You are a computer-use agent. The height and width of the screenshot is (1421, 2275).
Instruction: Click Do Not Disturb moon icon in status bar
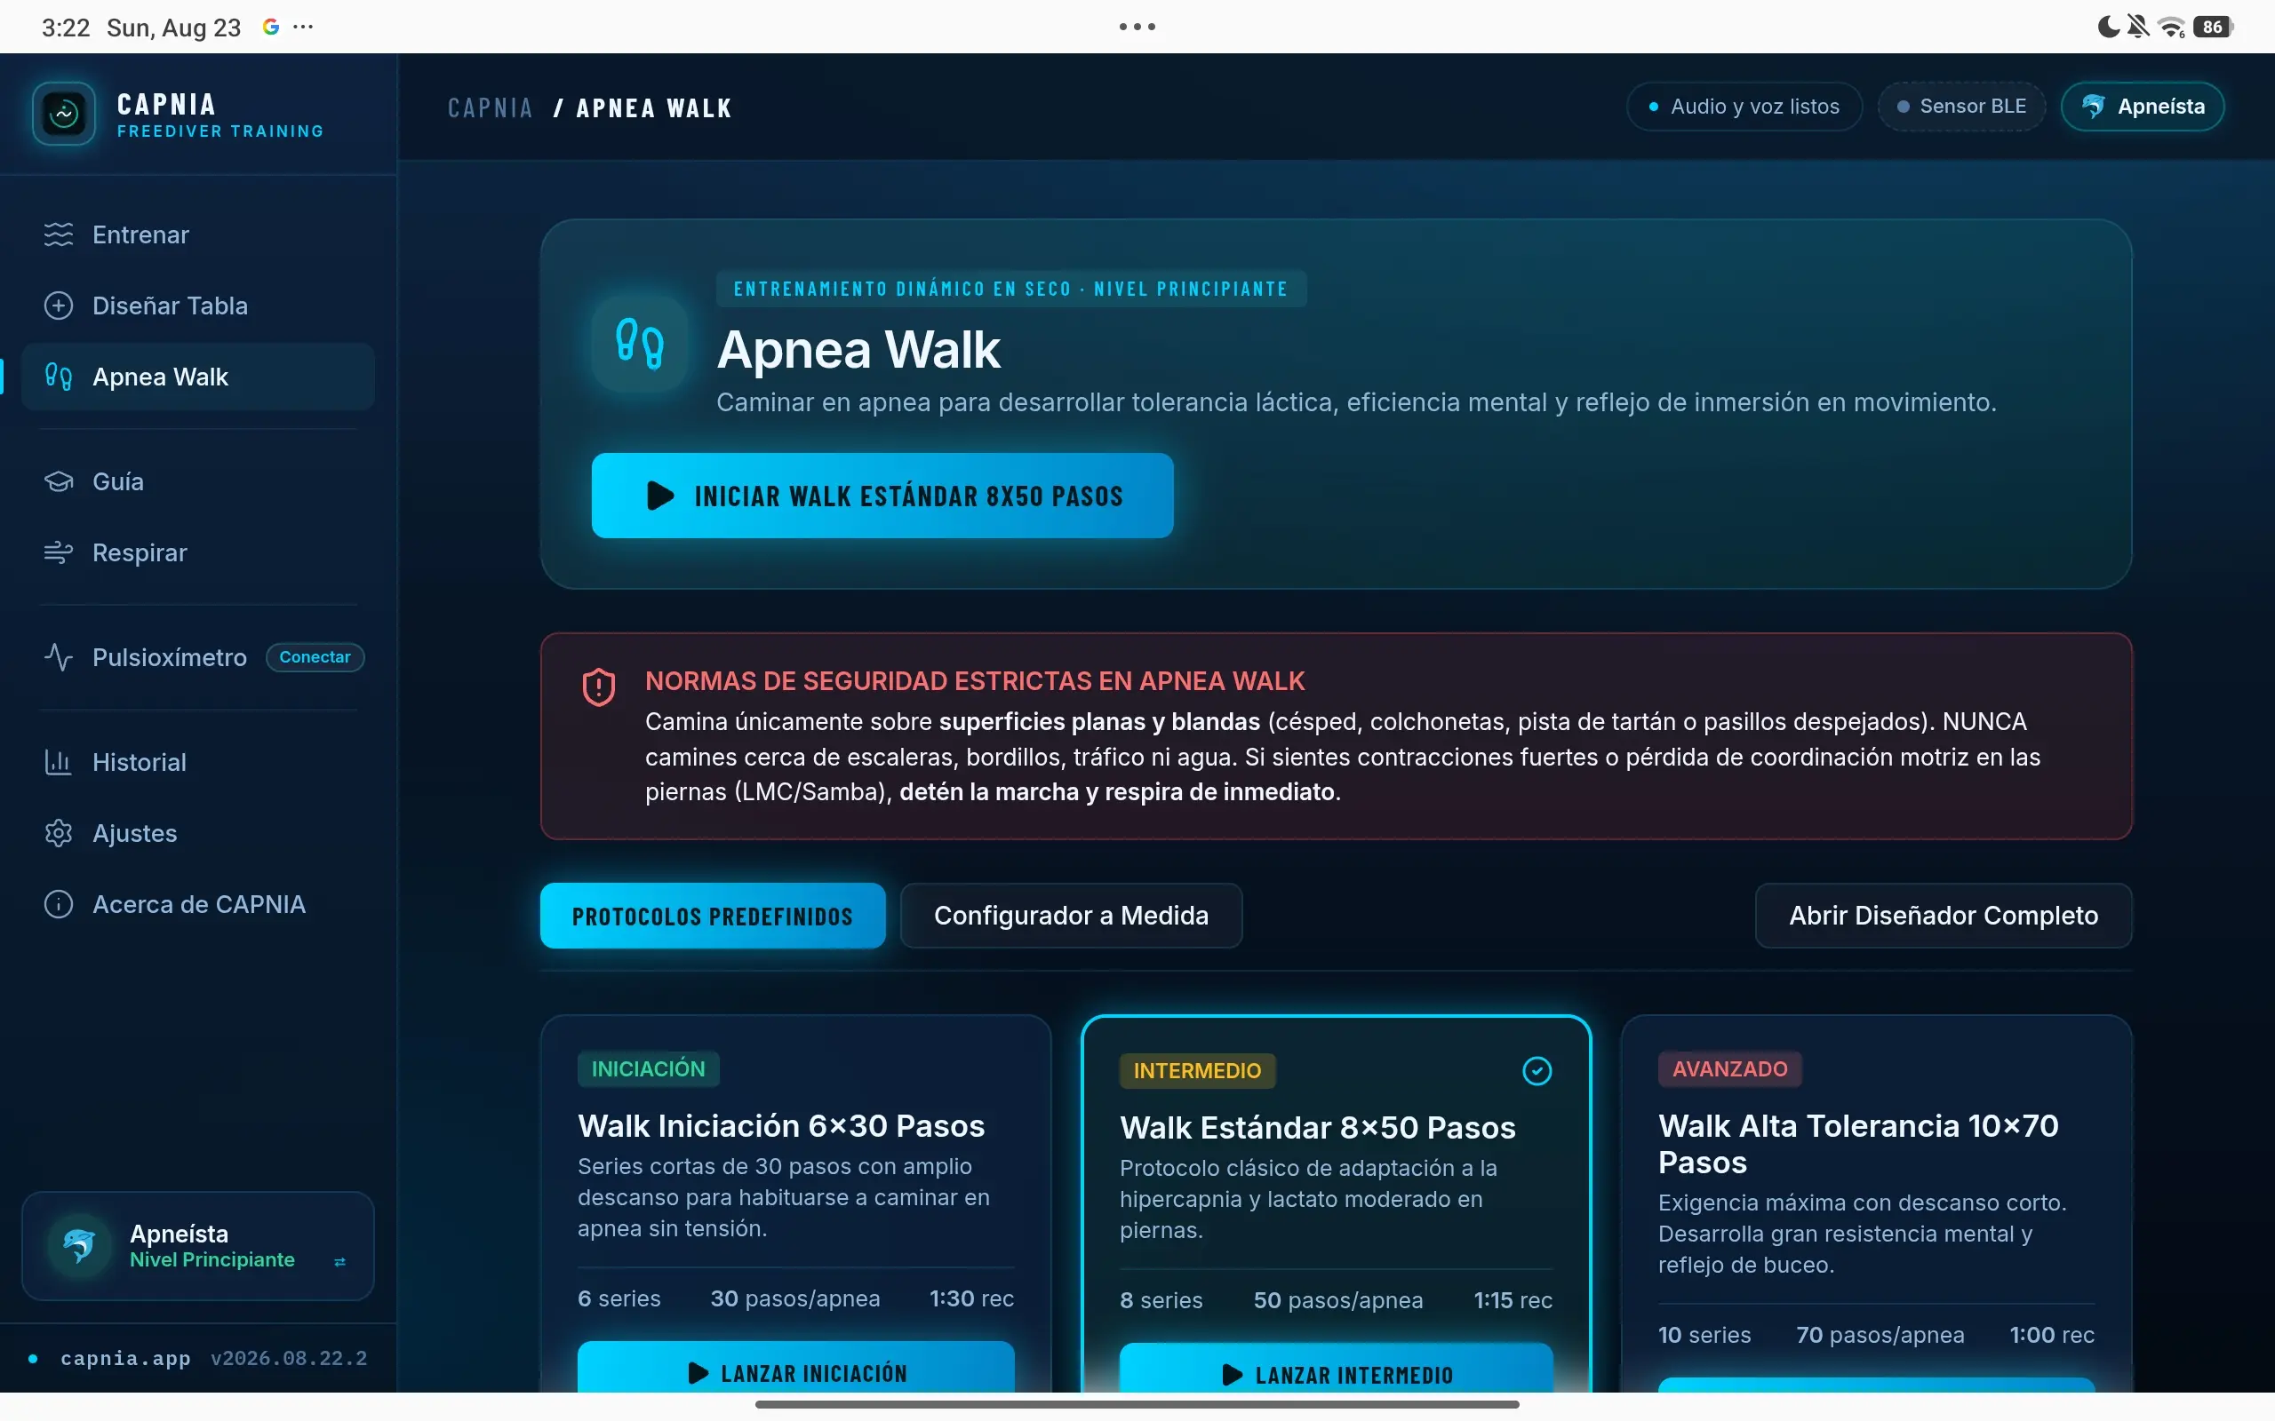pyautogui.click(x=2109, y=27)
